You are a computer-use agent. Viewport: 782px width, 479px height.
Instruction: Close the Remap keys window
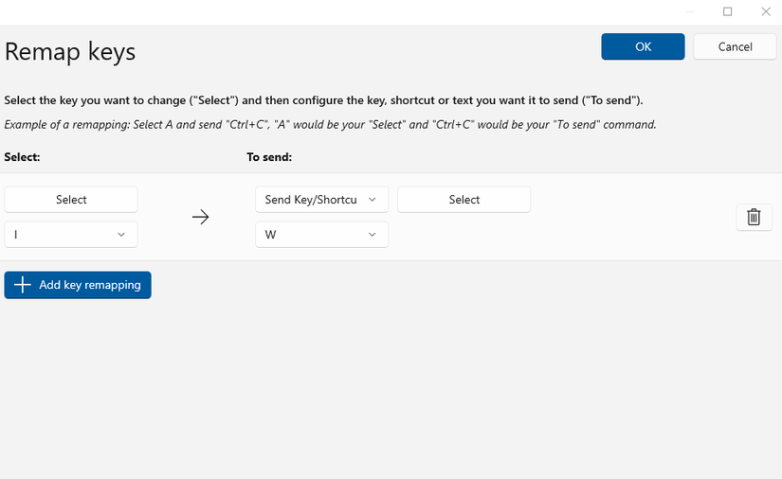pos(765,11)
